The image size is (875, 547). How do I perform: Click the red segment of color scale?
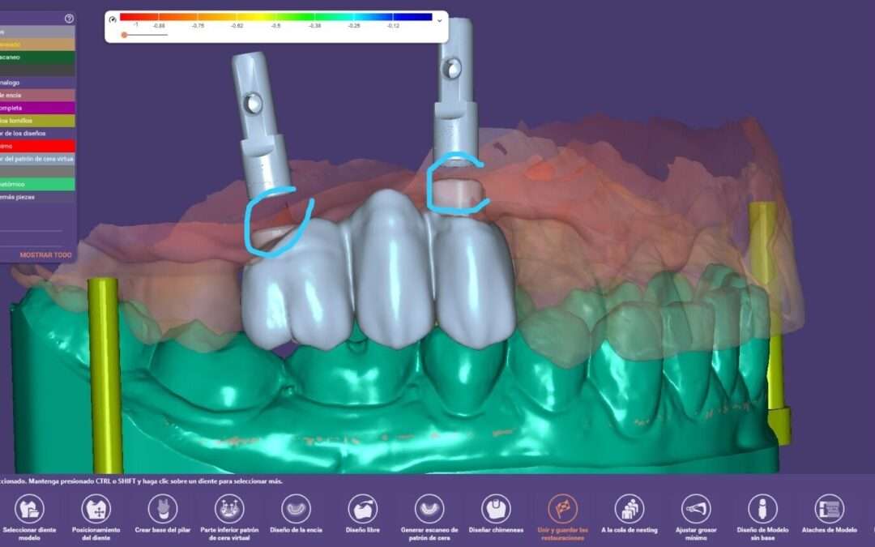[139, 17]
